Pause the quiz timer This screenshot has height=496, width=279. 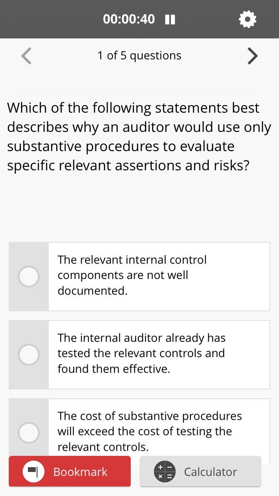170,20
